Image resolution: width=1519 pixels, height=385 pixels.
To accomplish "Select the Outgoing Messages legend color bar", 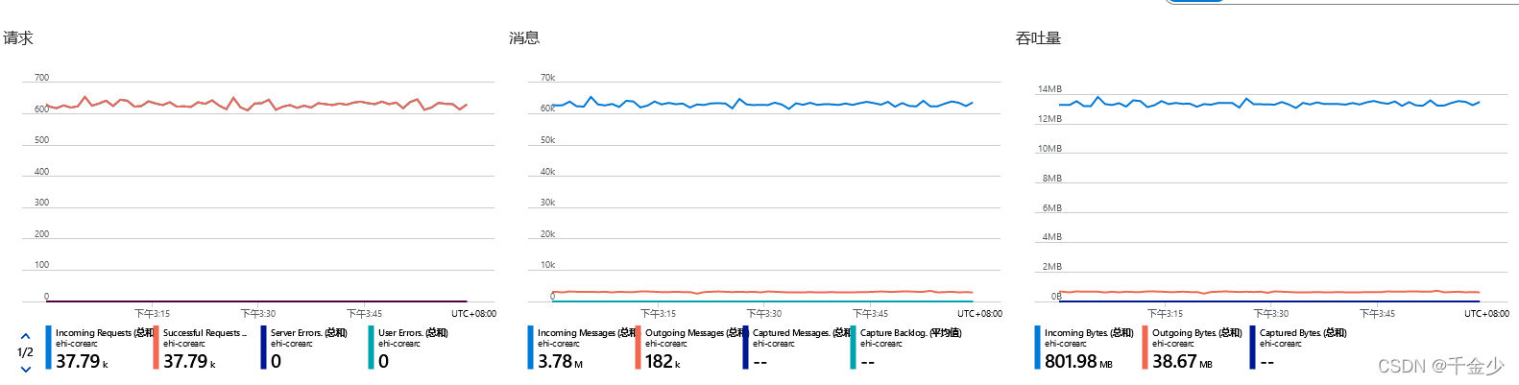I will (x=638, y=347).
